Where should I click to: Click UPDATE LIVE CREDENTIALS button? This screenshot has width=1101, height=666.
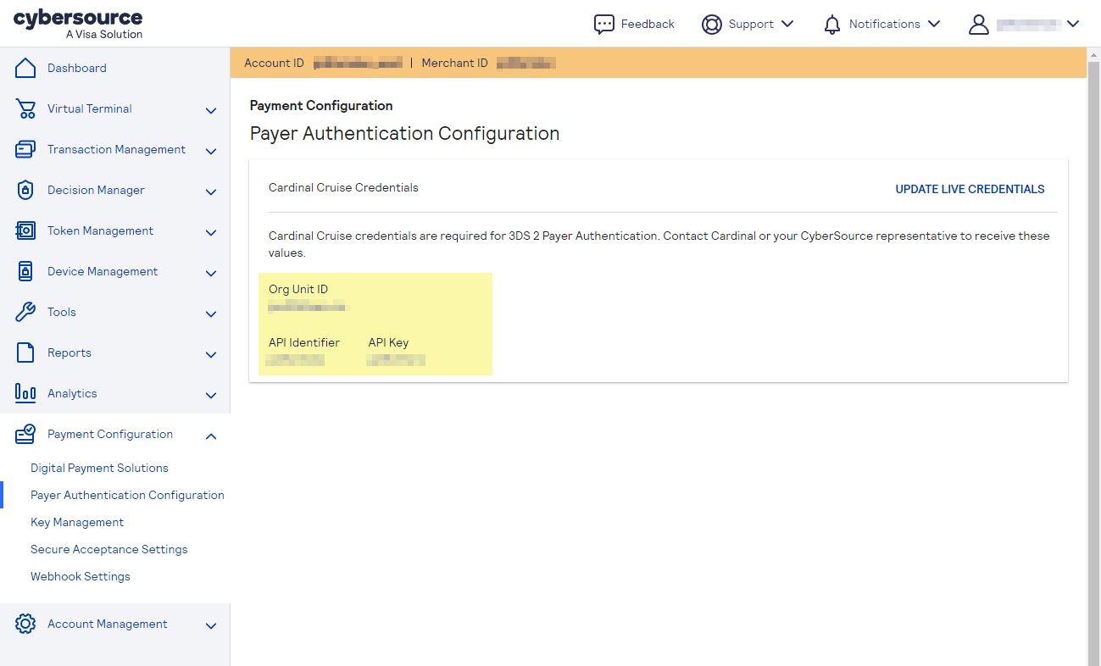tap(970, 189)
